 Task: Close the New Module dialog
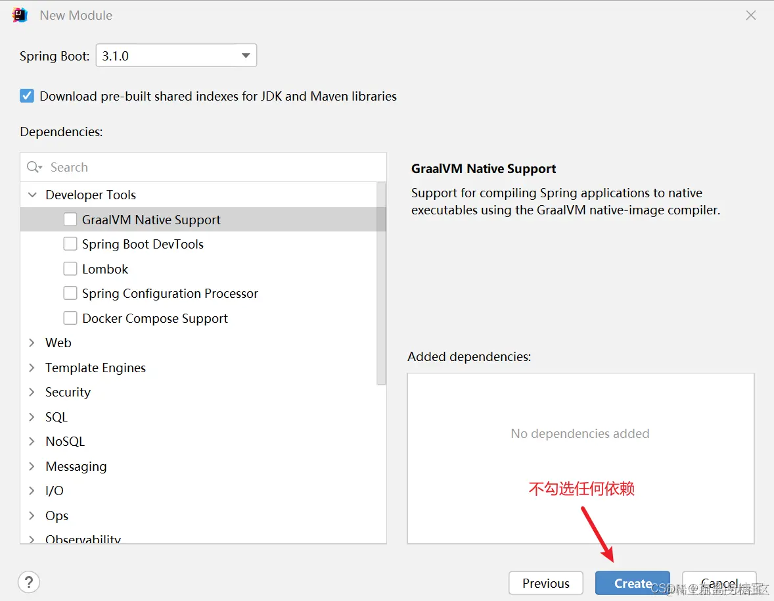coord(751,15)
